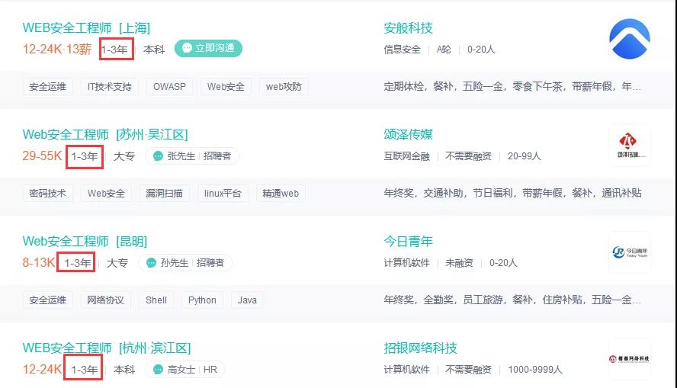Click the 安般科技 company logo
This screenshot has height=388, width=677.
point(629,39)
